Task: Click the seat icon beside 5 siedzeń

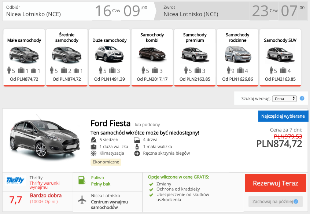Action: 94,140
